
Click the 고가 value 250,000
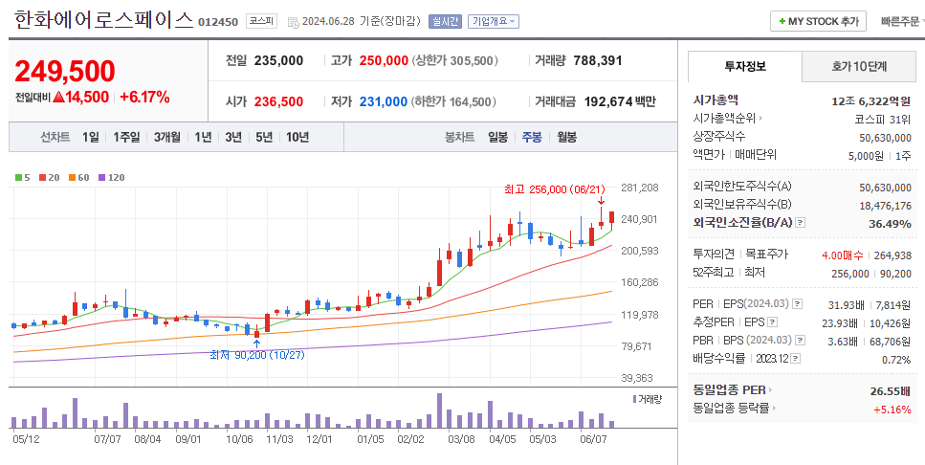[384, 60]
